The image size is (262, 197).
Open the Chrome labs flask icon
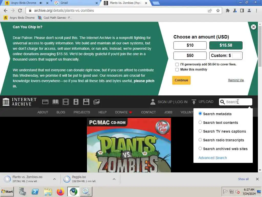(x=235, y=11)
